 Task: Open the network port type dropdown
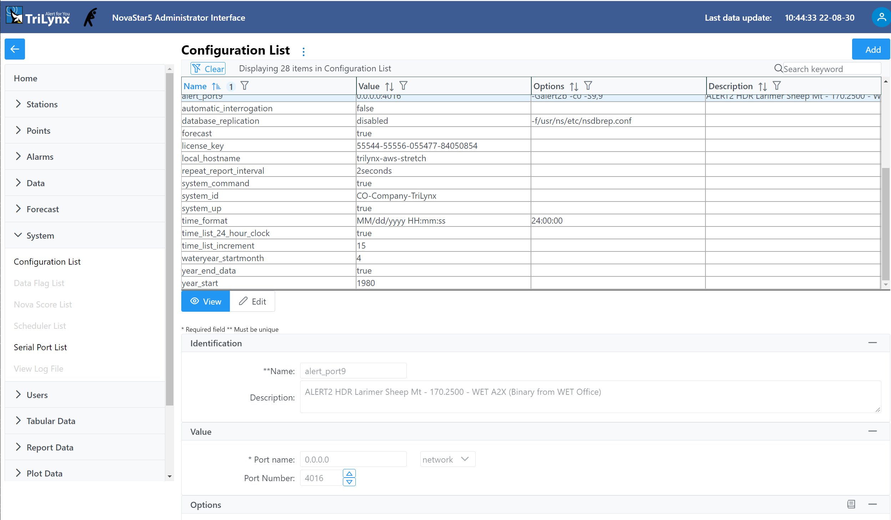[447, 459]
